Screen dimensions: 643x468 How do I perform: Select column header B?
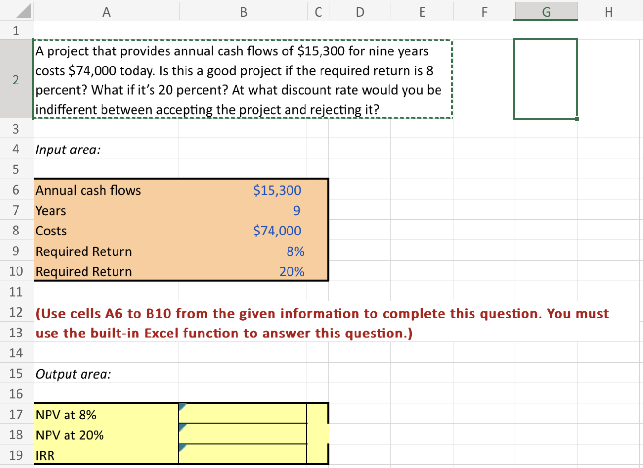pos(242,11)
